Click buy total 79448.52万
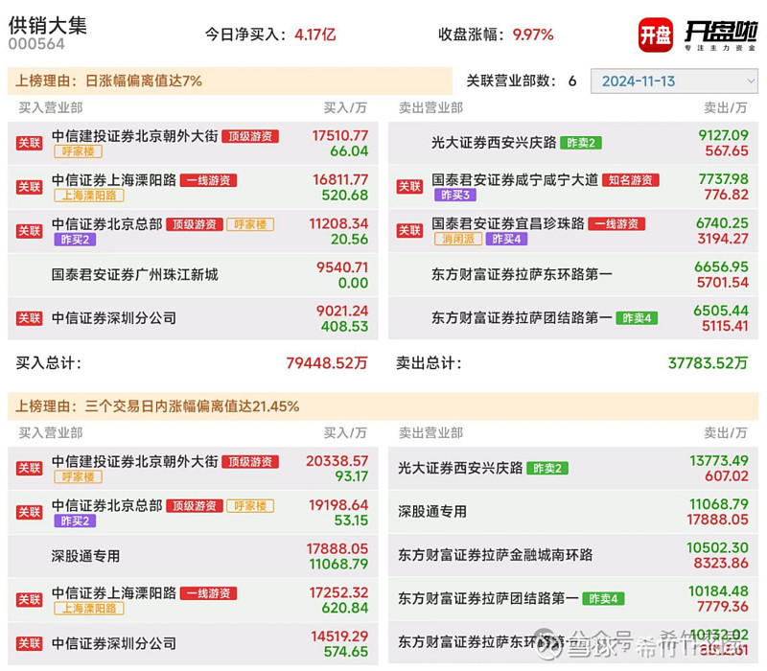Viewport: 767px width, 671px height. coord(326,363)
